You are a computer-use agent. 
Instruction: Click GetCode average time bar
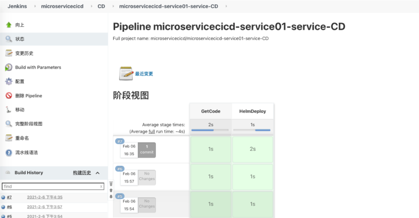point(210,130)
